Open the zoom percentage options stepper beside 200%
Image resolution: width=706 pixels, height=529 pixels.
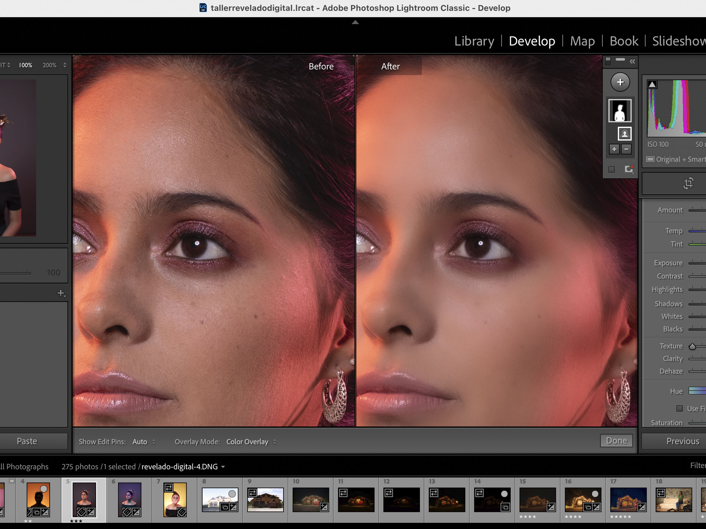point(65,65)
